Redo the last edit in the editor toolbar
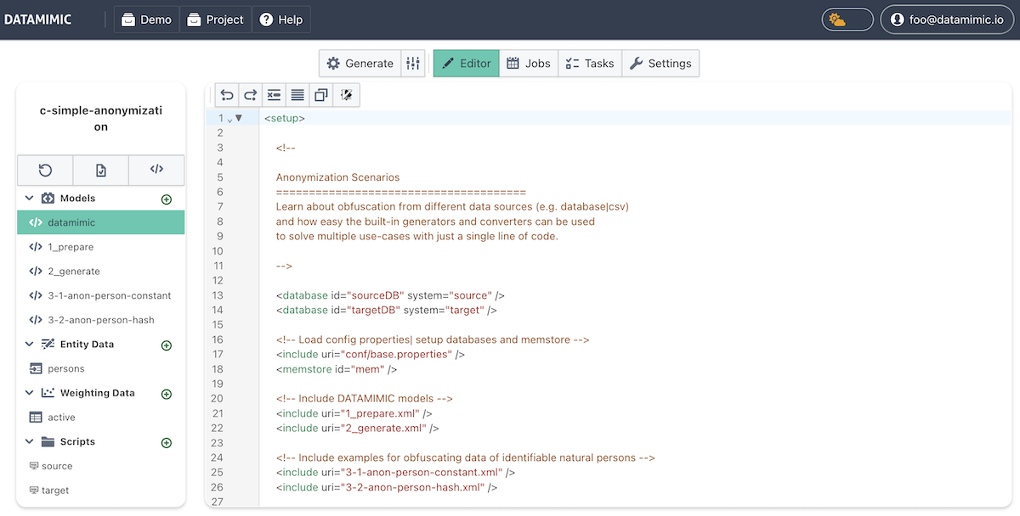 250,95
